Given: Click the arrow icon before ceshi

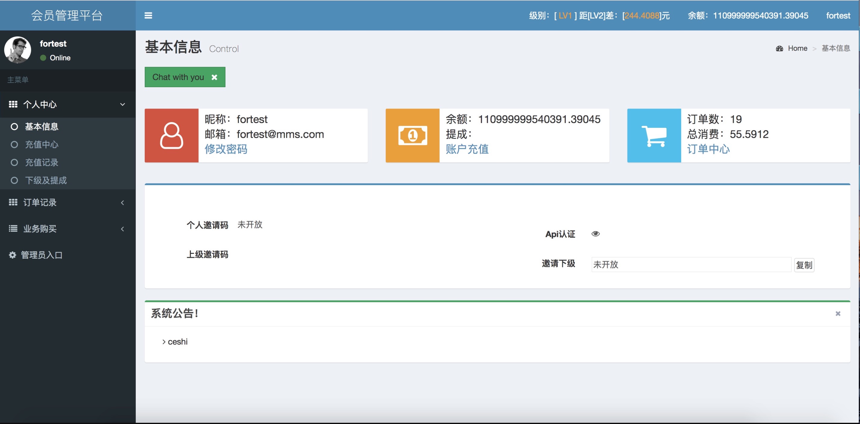Looking at the screenshot, I should point(164,342).
